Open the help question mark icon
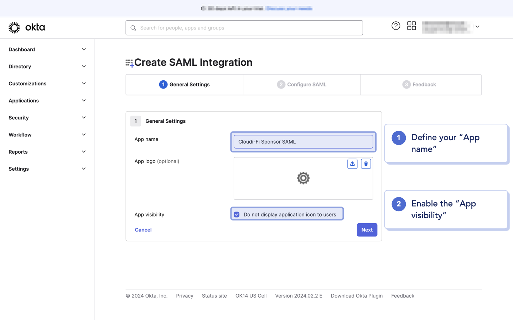Viewport: 513px width, 320px height. (396, 26)
